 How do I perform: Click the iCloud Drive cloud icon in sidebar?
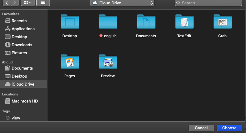[7, 84]
